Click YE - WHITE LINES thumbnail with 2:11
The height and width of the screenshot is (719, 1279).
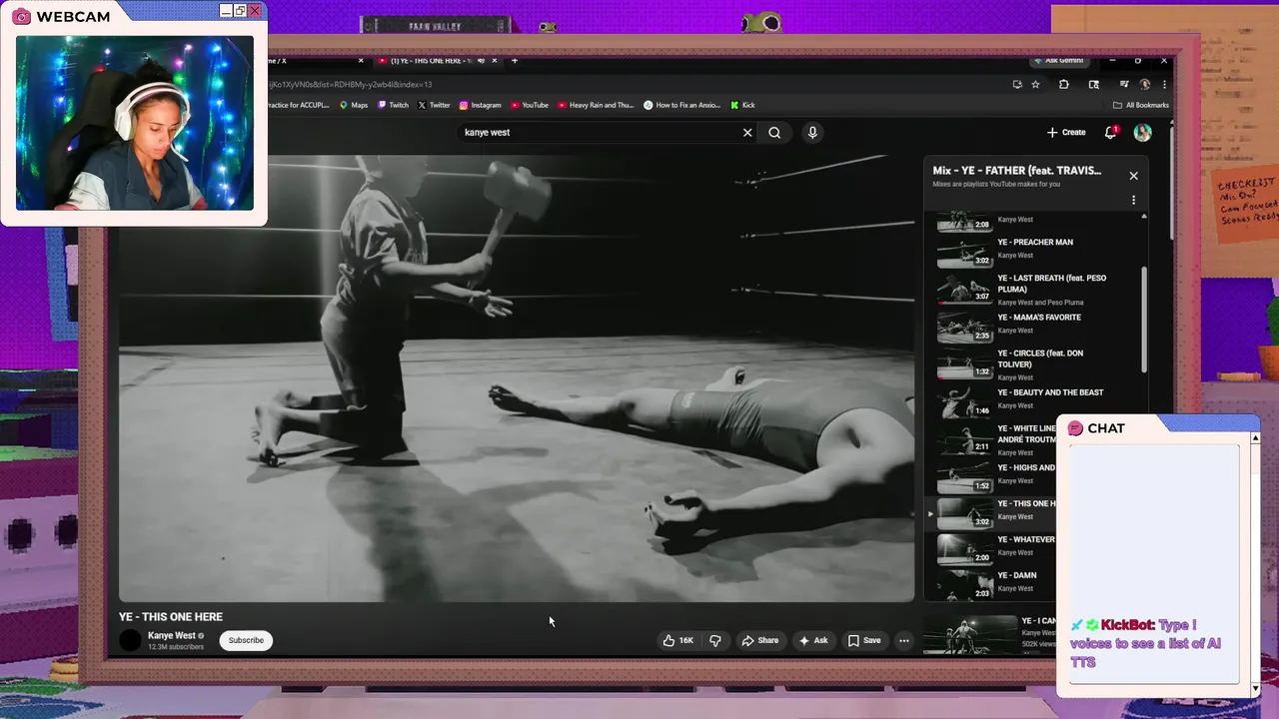(x=964, y=438)
